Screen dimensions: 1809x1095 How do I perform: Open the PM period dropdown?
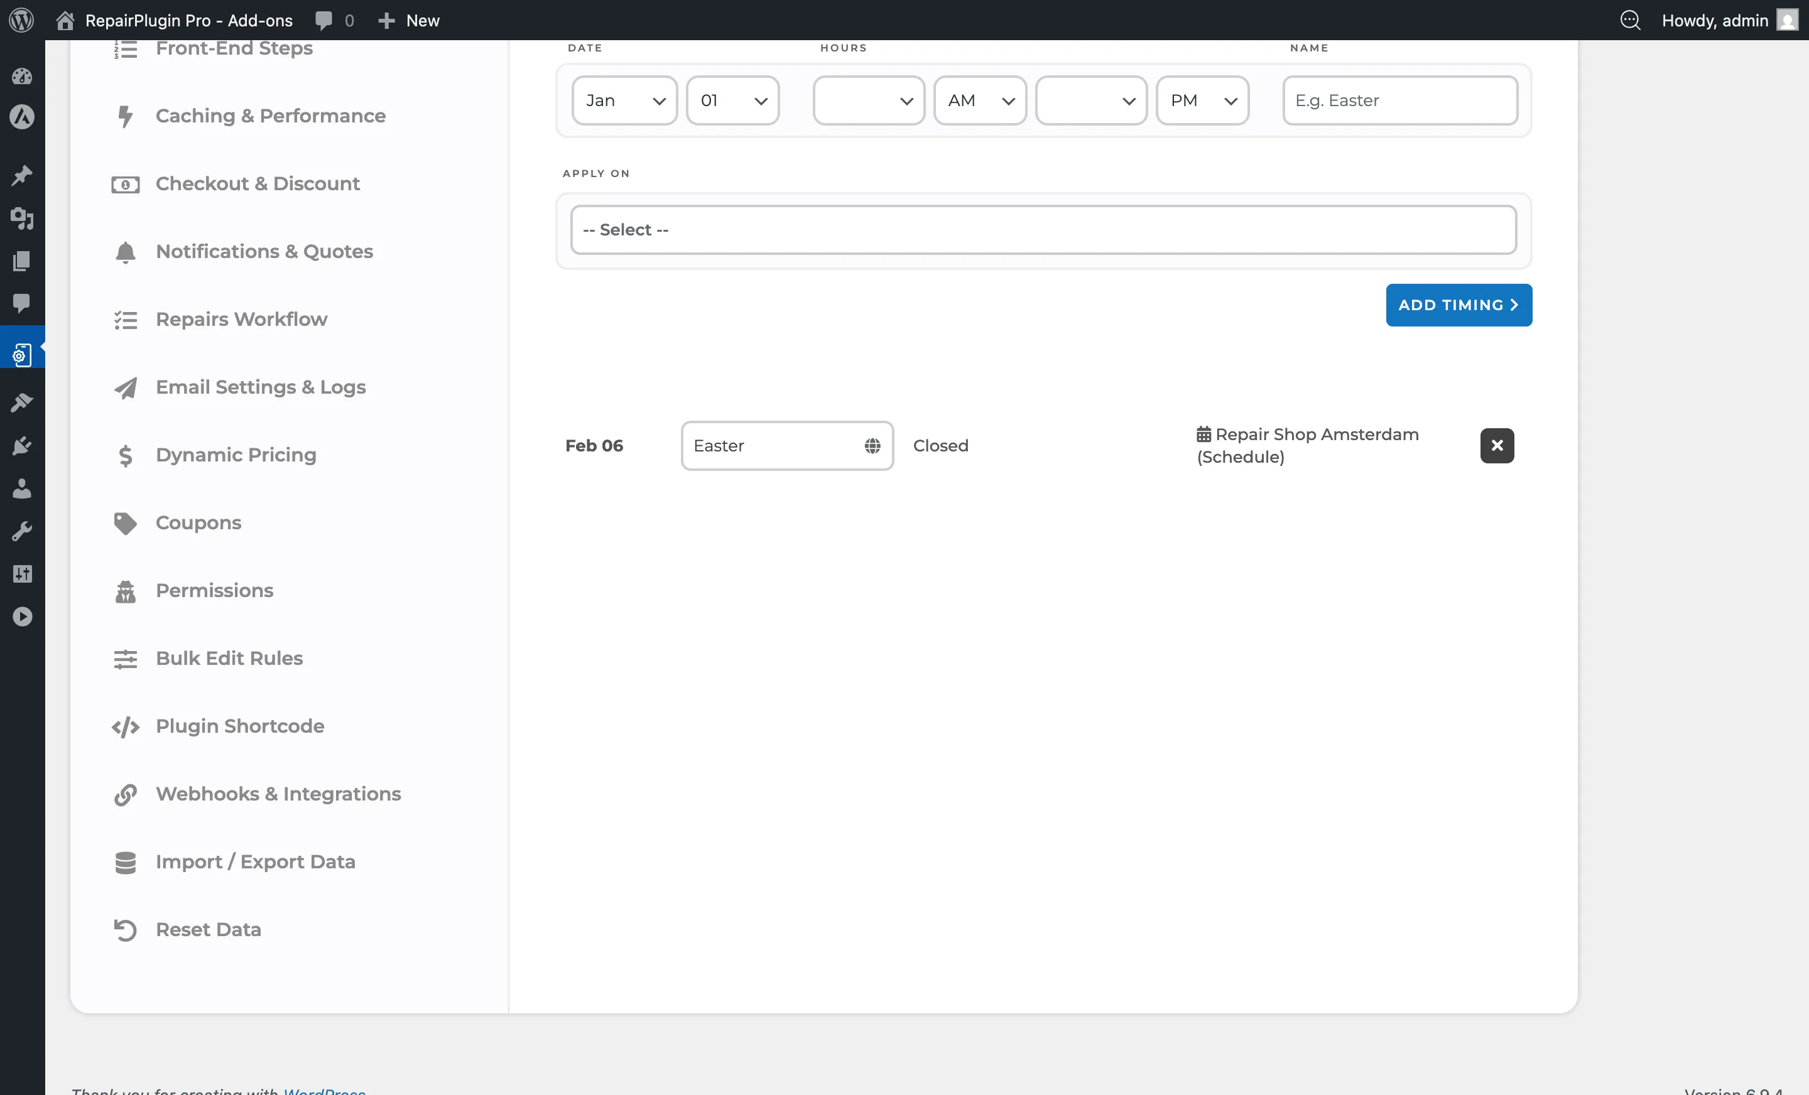tap(1202, 100)
